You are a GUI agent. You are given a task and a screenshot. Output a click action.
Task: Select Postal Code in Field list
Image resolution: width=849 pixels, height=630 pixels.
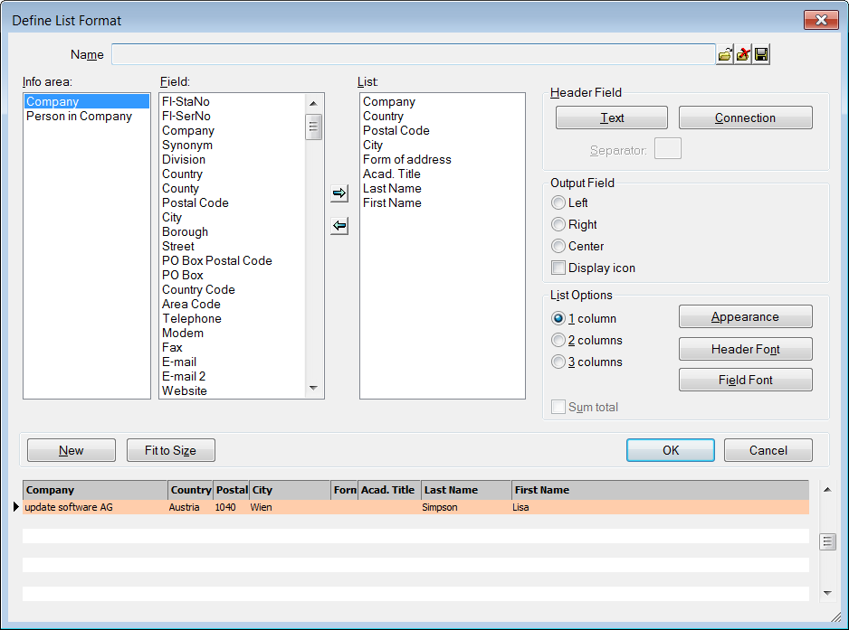coord(195,203)
